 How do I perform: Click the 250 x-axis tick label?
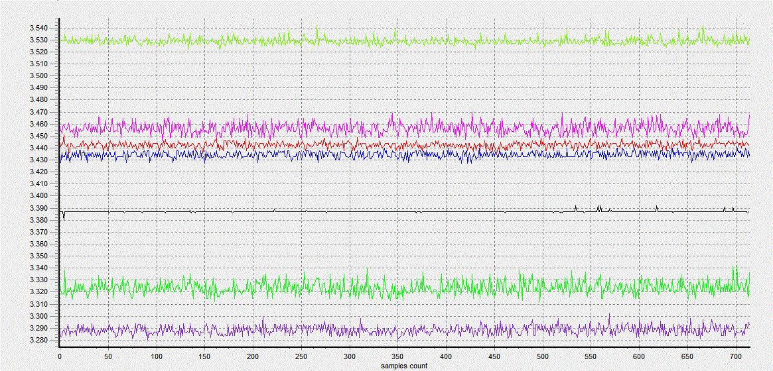coord(301,356)
